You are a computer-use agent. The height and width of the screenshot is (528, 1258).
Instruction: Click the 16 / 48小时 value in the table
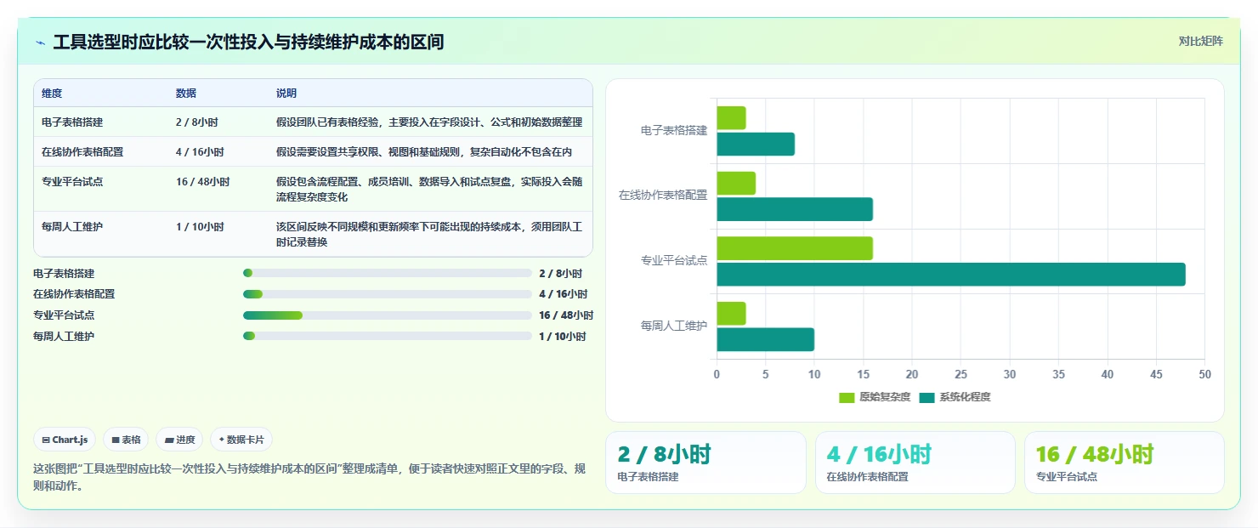[x=202, y=182]
